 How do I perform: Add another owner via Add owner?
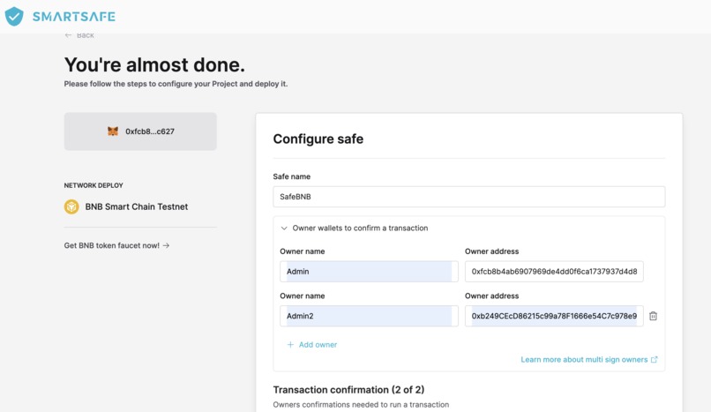pos(312,344)
